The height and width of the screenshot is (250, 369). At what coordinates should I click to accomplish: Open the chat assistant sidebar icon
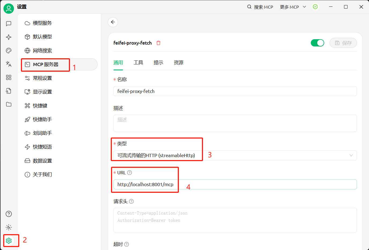click(x=9, y=24)
